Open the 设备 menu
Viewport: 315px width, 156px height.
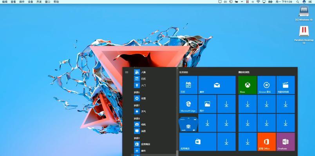point(31,2)
